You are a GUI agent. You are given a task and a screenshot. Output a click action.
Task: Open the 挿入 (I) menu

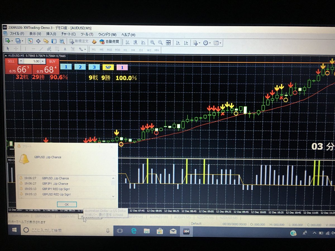pyautogui.click(x=51, y=34)
